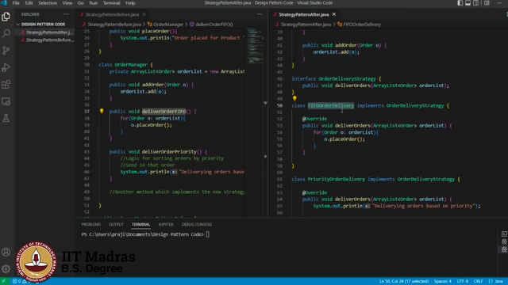Viewport: 508px width, 285px height.
Task: Toggle secondary side bar layout button
Action: click(x=476, y=3)
